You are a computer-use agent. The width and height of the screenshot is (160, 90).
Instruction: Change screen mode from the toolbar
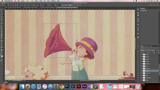pyautogui.click(x=1, y=60)
